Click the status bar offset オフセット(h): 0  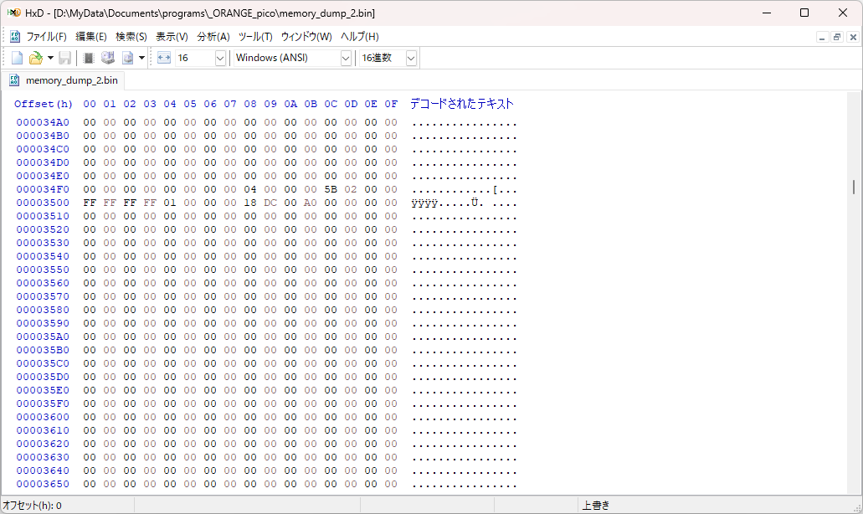click(33, 505)
